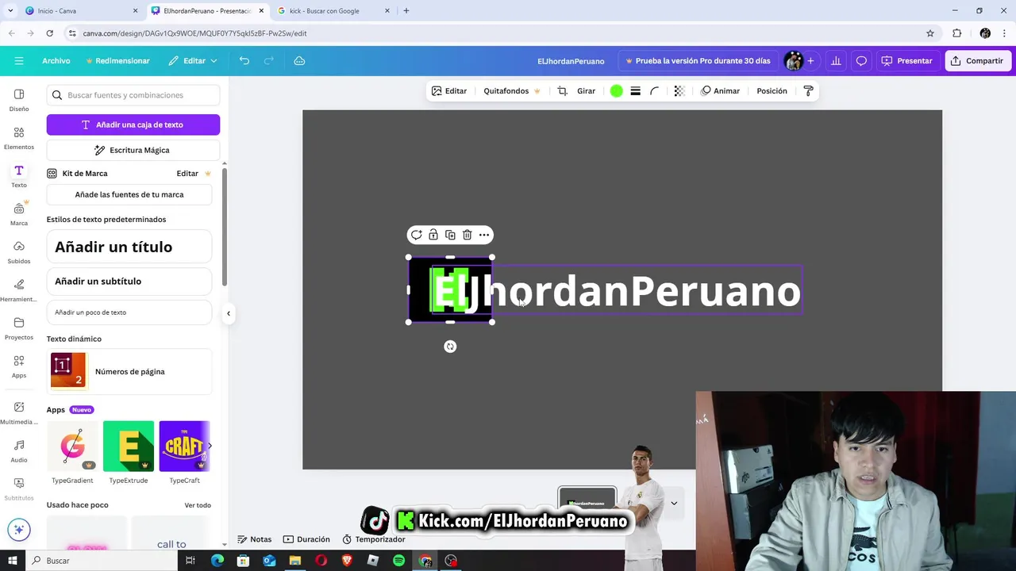The height and width of the screenshot is (571, 1016).
Task: Edit the brand kit via Editar
Action: (187, 174)
